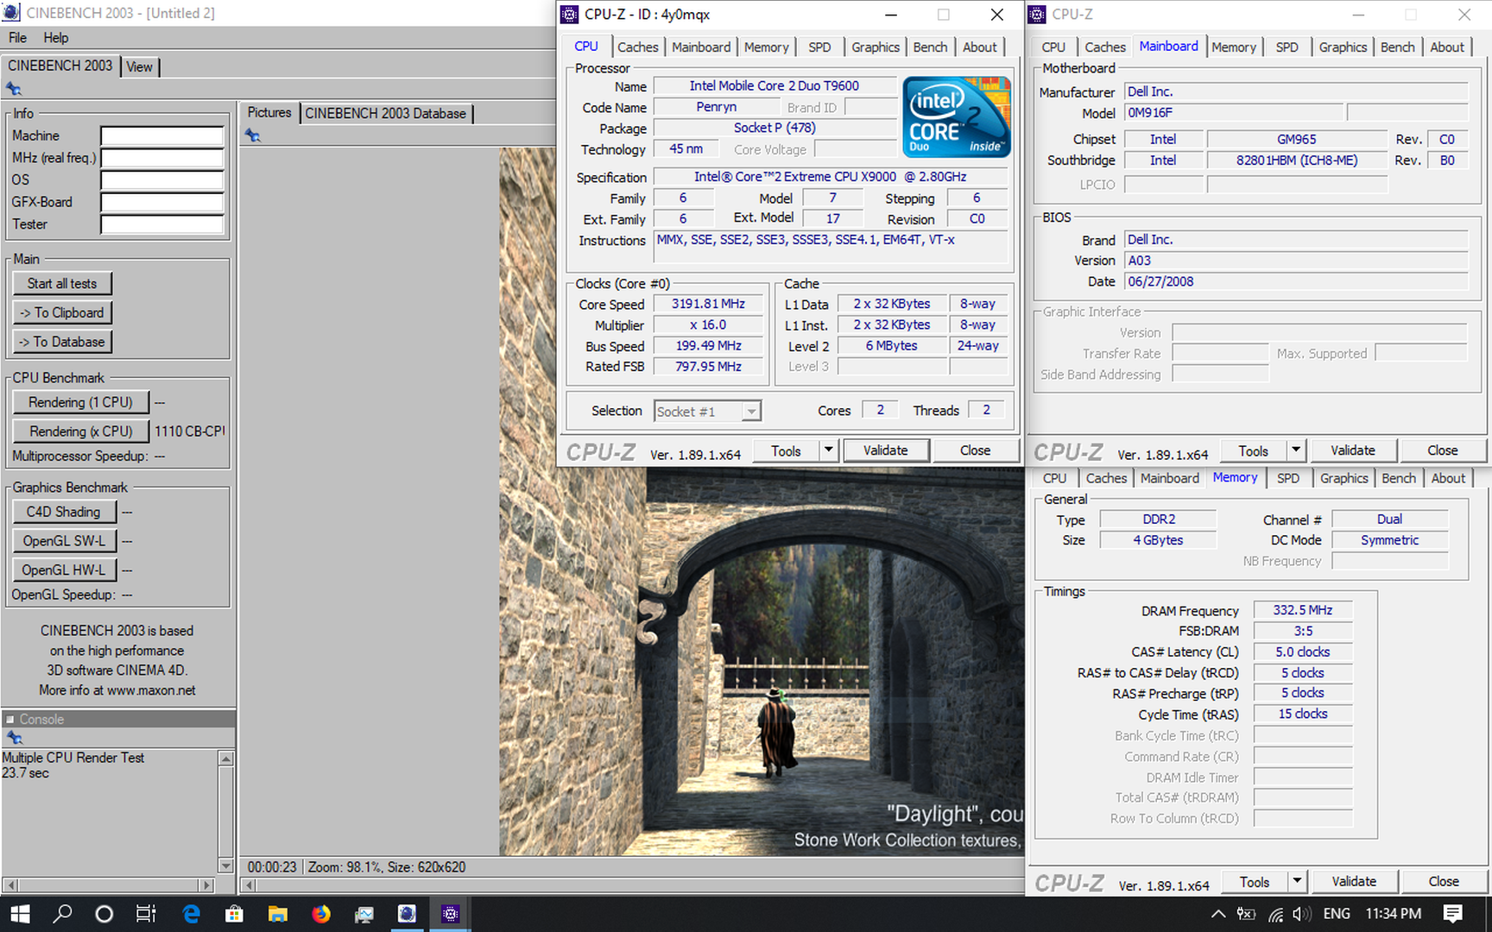Screen dimensions: 1492x932
Task: Switch to View tab in CINEBENCH
Action: [x=139, y=66]
